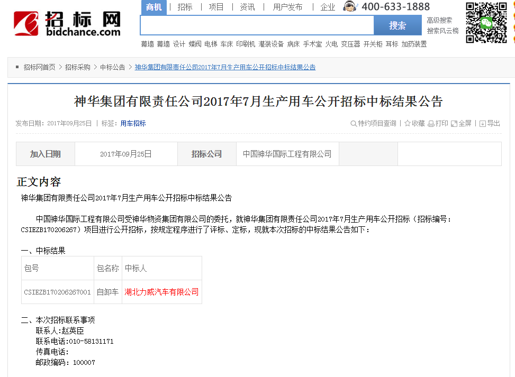Click the 蝶阀 hot keyword
The image size is (515, 377).
(195, 44)
